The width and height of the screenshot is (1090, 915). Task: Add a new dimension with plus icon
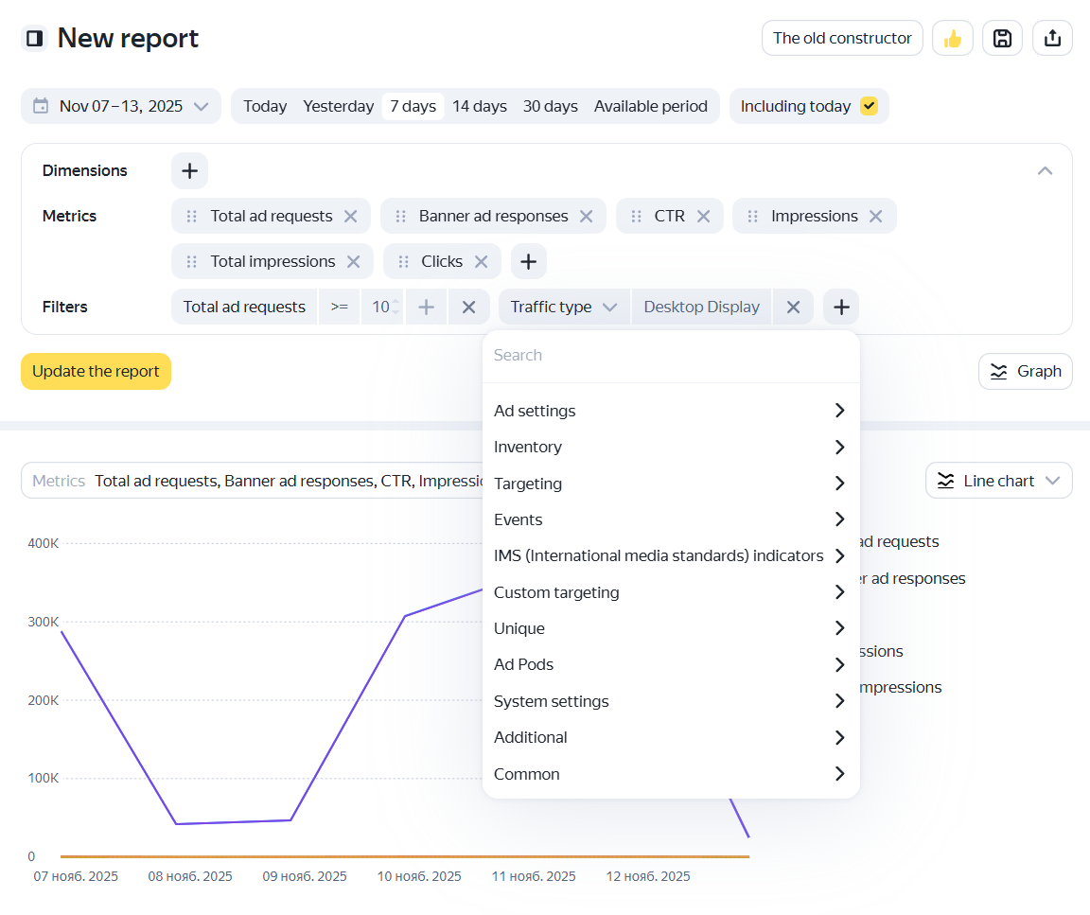tap(190, 171)
